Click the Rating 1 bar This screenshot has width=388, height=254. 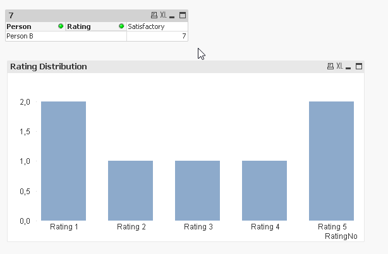[x=63, y=161]
